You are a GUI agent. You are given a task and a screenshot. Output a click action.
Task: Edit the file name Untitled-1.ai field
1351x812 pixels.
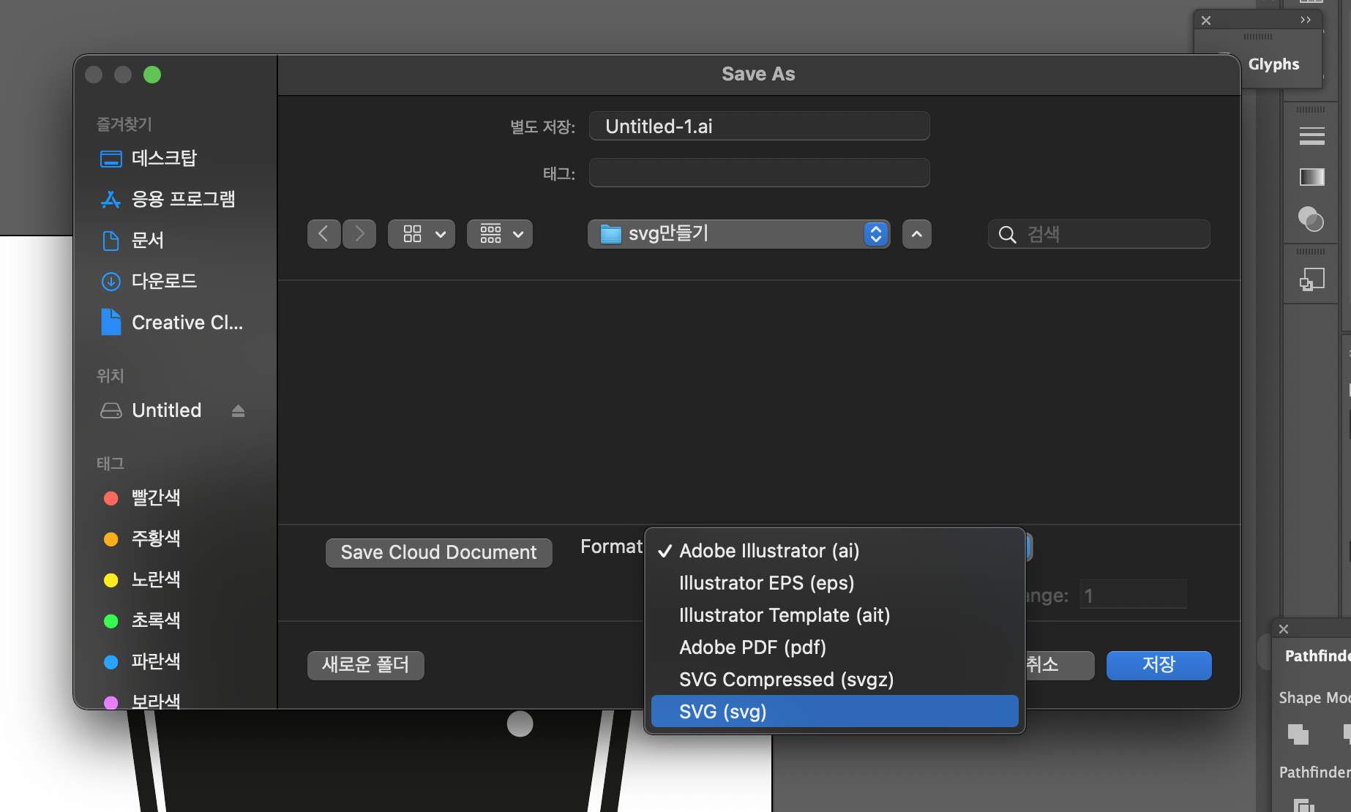tap(760, 126)
